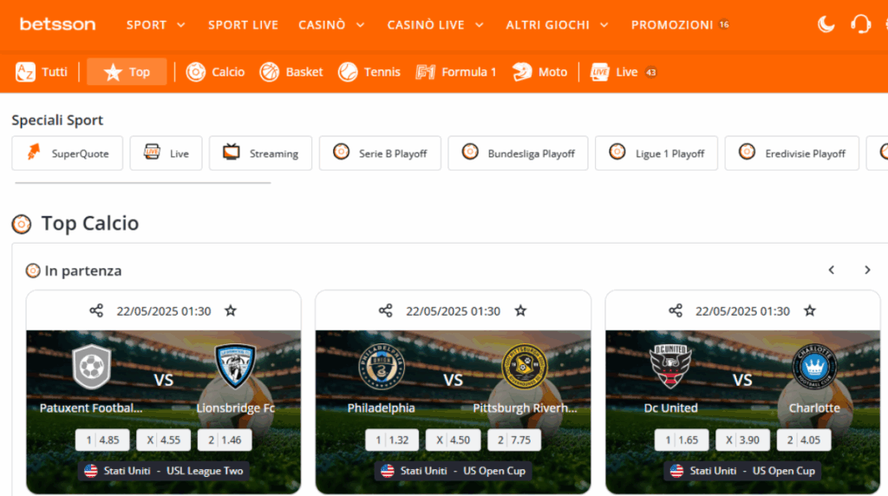The height and width of the screenshot is (496, 888).
Task: Go to Sport Live menu item
Action: 243,25
